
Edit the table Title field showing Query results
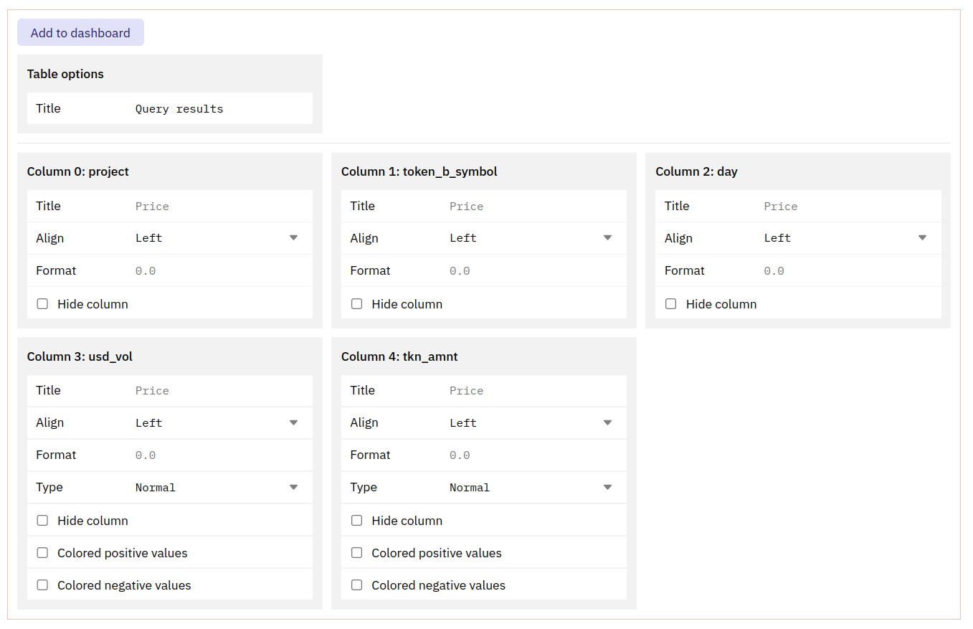pyautogui.click(x=215, y=108)
